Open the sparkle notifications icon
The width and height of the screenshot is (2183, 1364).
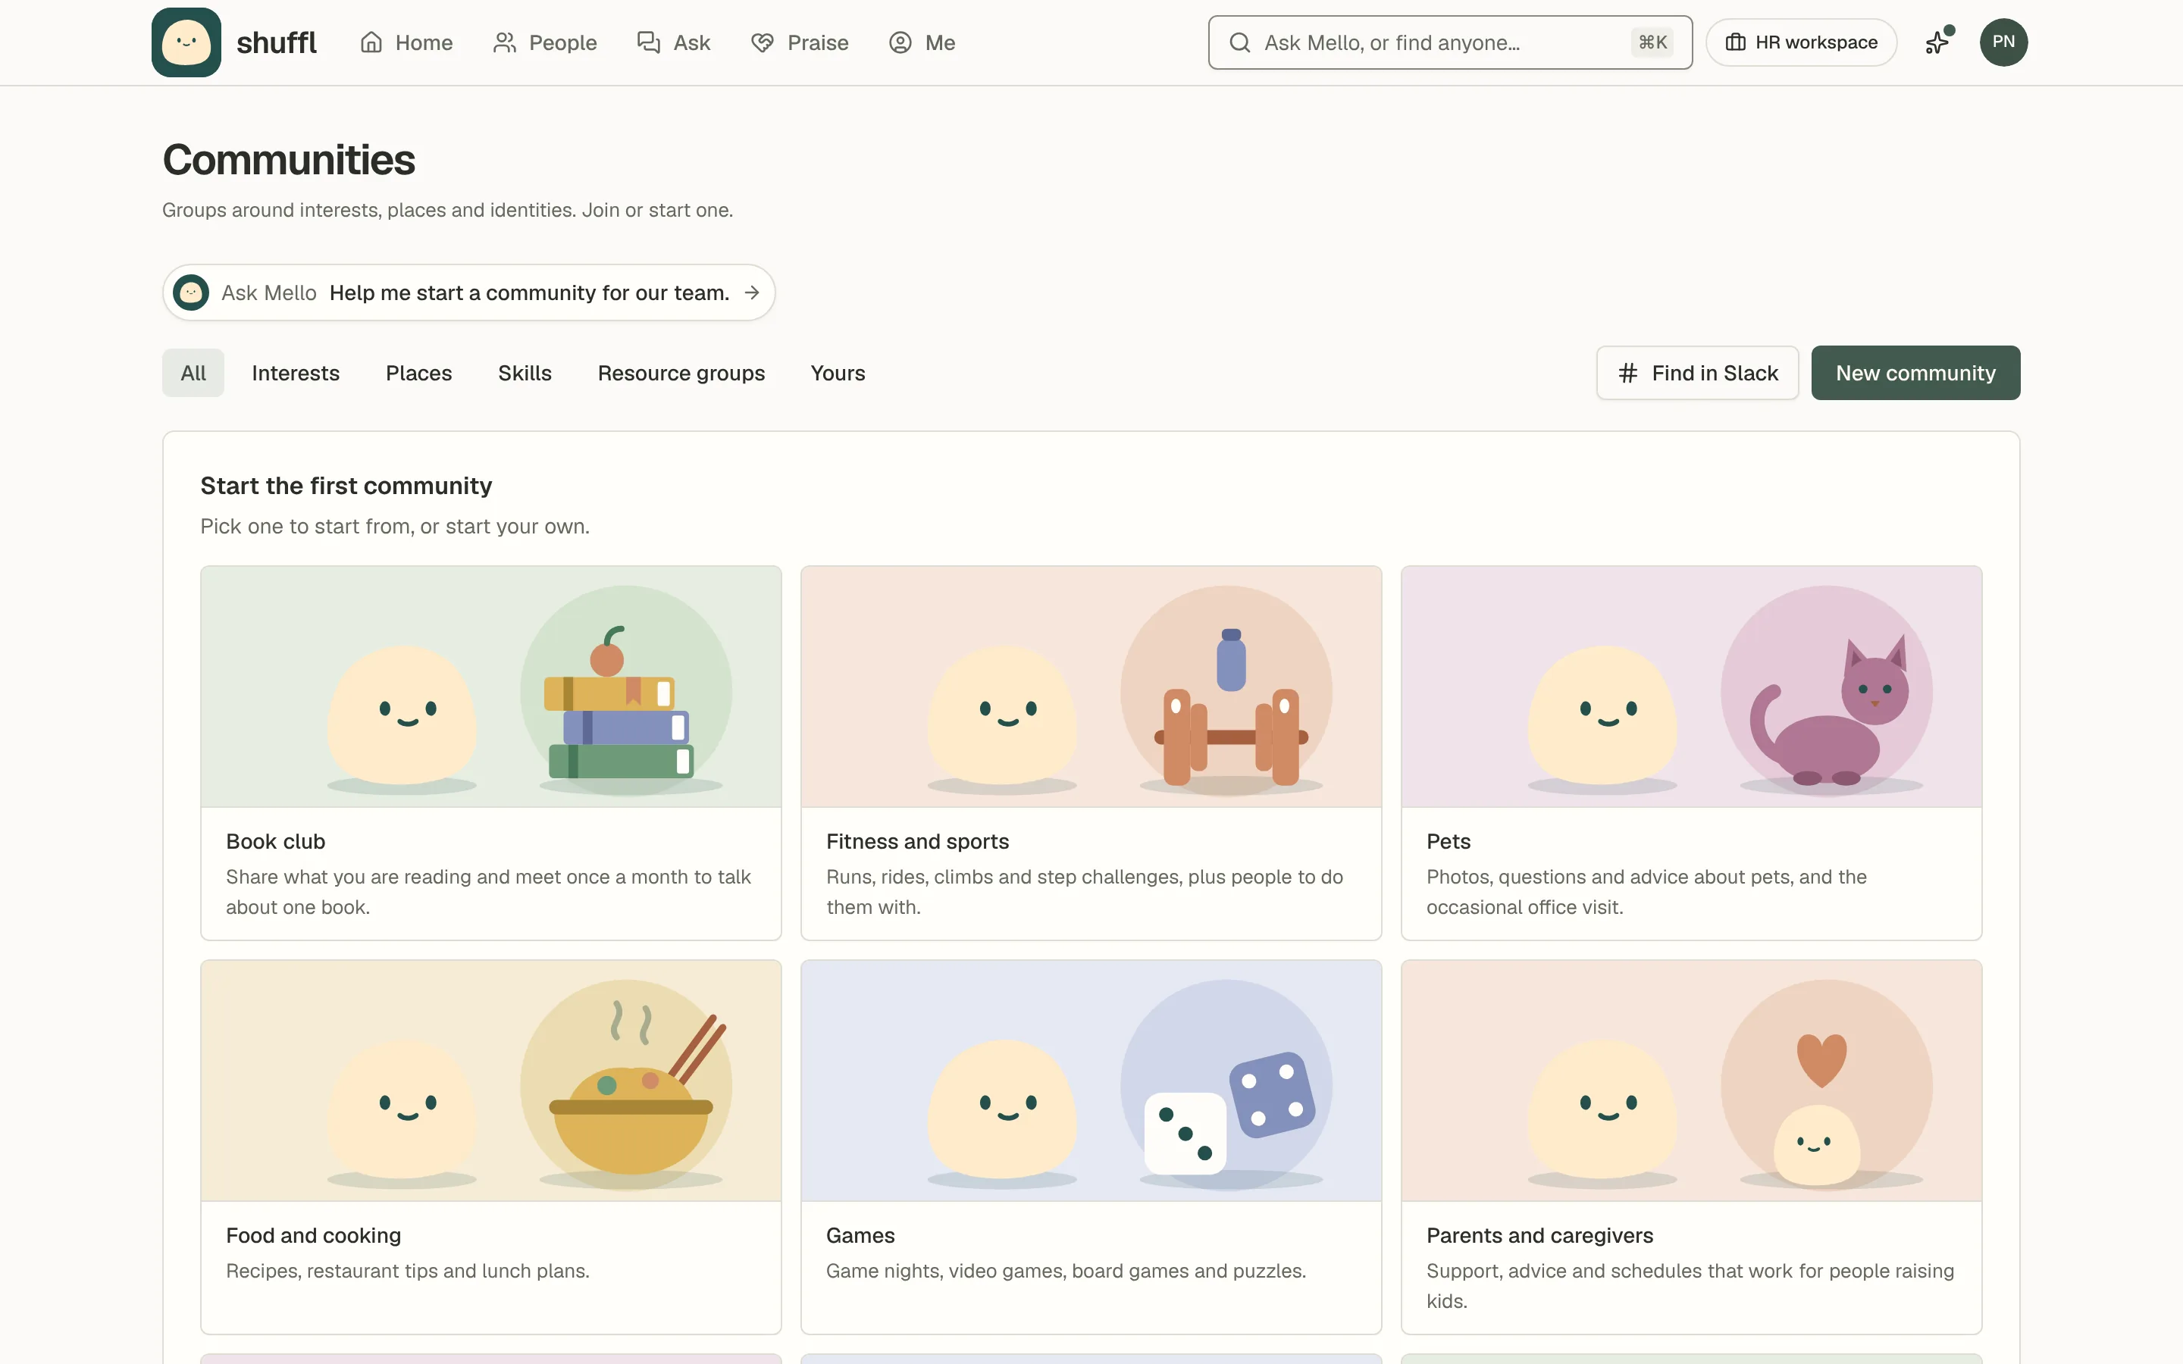(1937, 42)
